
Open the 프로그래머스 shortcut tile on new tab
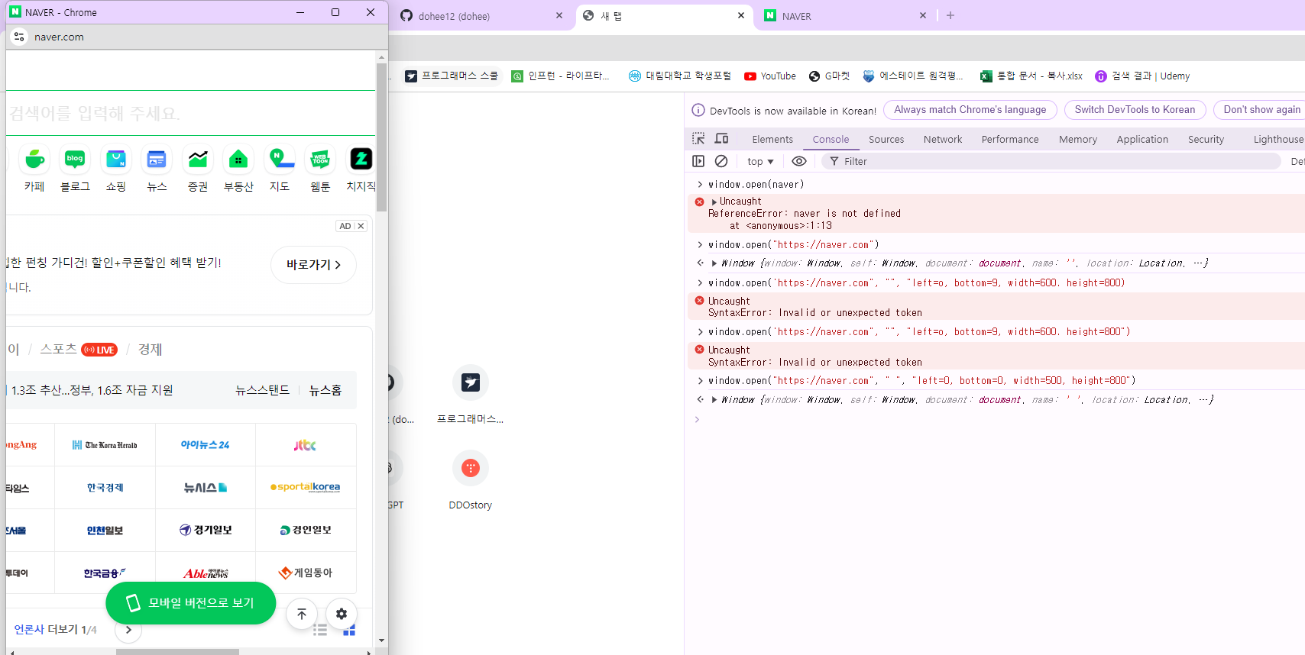471,382
